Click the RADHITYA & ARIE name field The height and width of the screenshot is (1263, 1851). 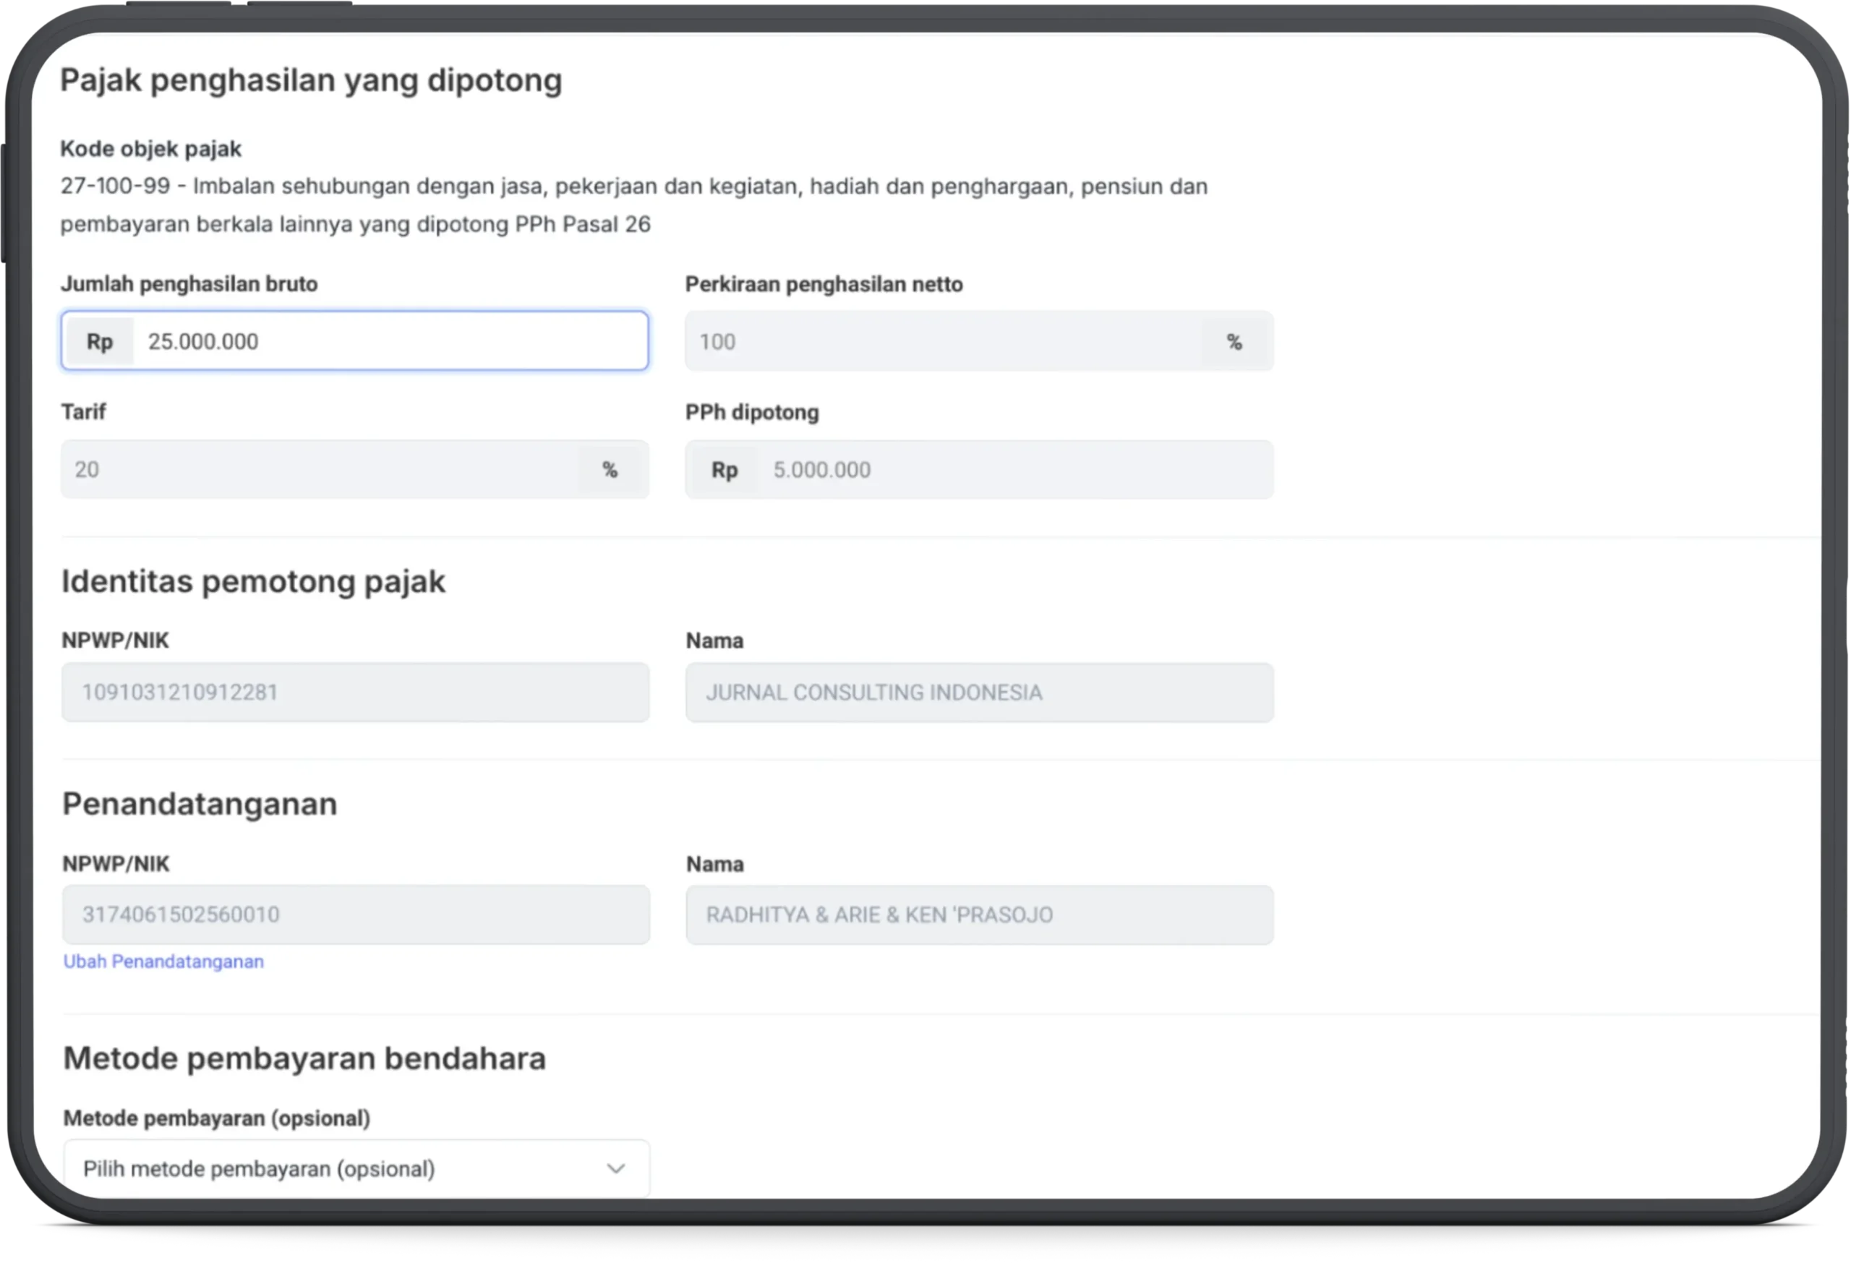pyautogui.click(x=979, y=915)
